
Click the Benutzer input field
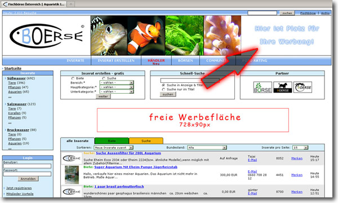click(x=27, y=166)
